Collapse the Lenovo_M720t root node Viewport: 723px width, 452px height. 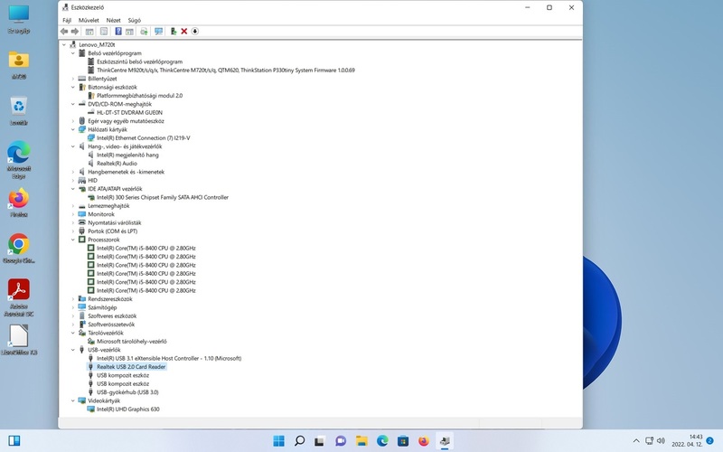click(64, 44)
